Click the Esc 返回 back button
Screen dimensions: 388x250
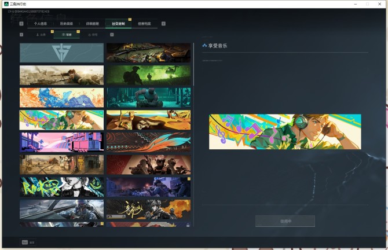click(x=28, y=242)
